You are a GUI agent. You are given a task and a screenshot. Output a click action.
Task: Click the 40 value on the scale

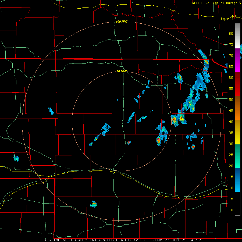(x=231, y=122)
